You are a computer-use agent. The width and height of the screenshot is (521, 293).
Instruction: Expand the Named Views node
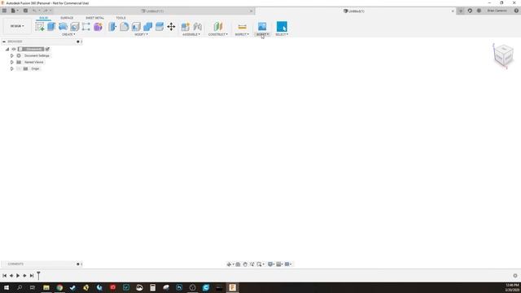12,62
